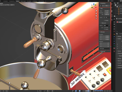Expand the material Preview panel
Screen dimensions: 122x92
click(119, 37)
